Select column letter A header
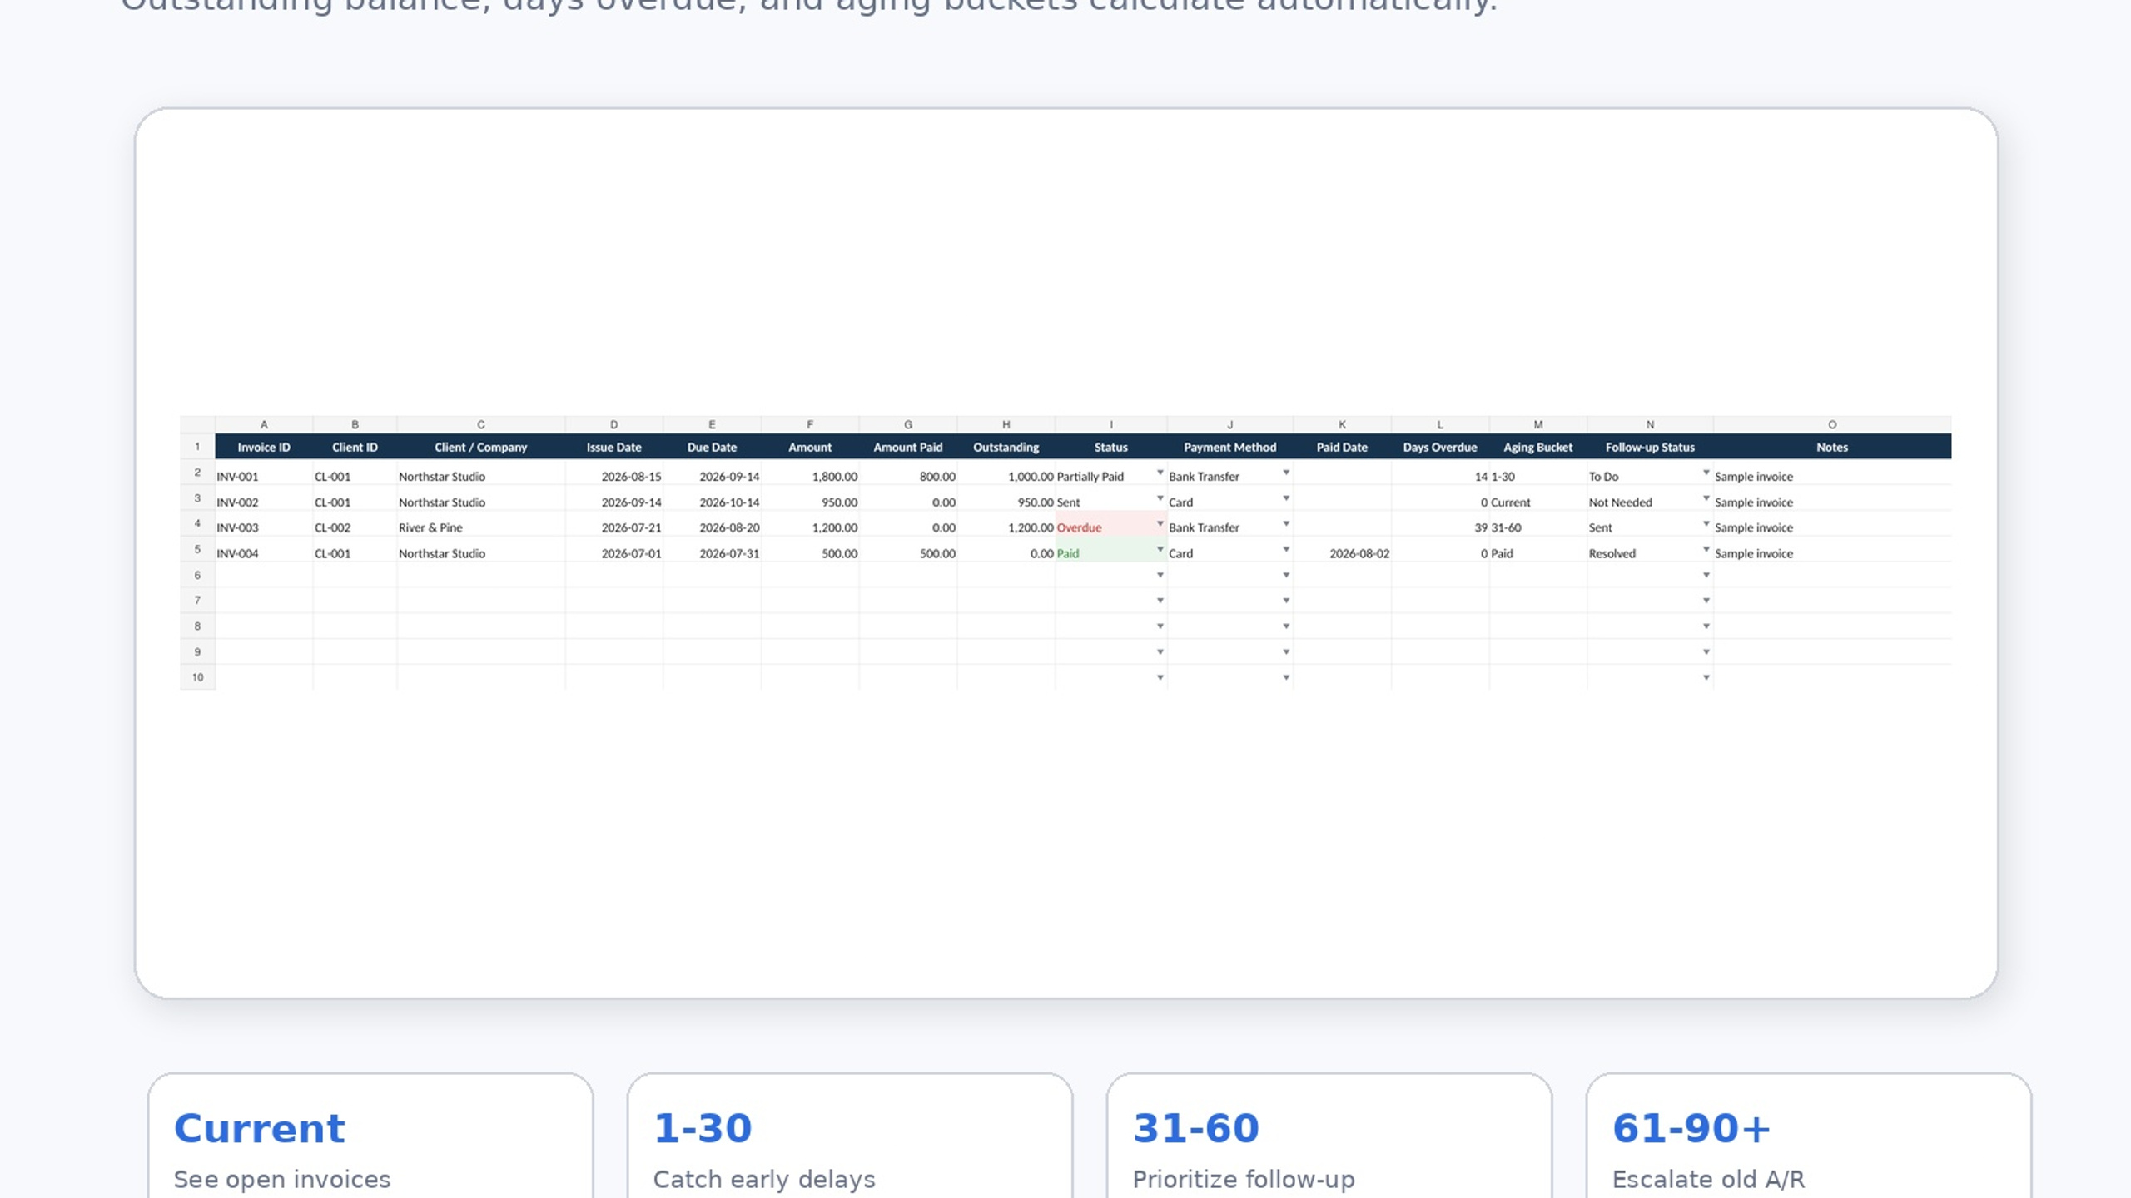 pyautogui.click(x=264, y=424)
